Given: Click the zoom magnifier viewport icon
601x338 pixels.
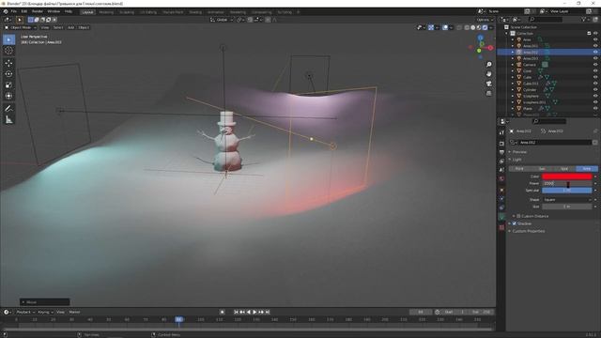Looking at the screenshot, I should point(488,65).
